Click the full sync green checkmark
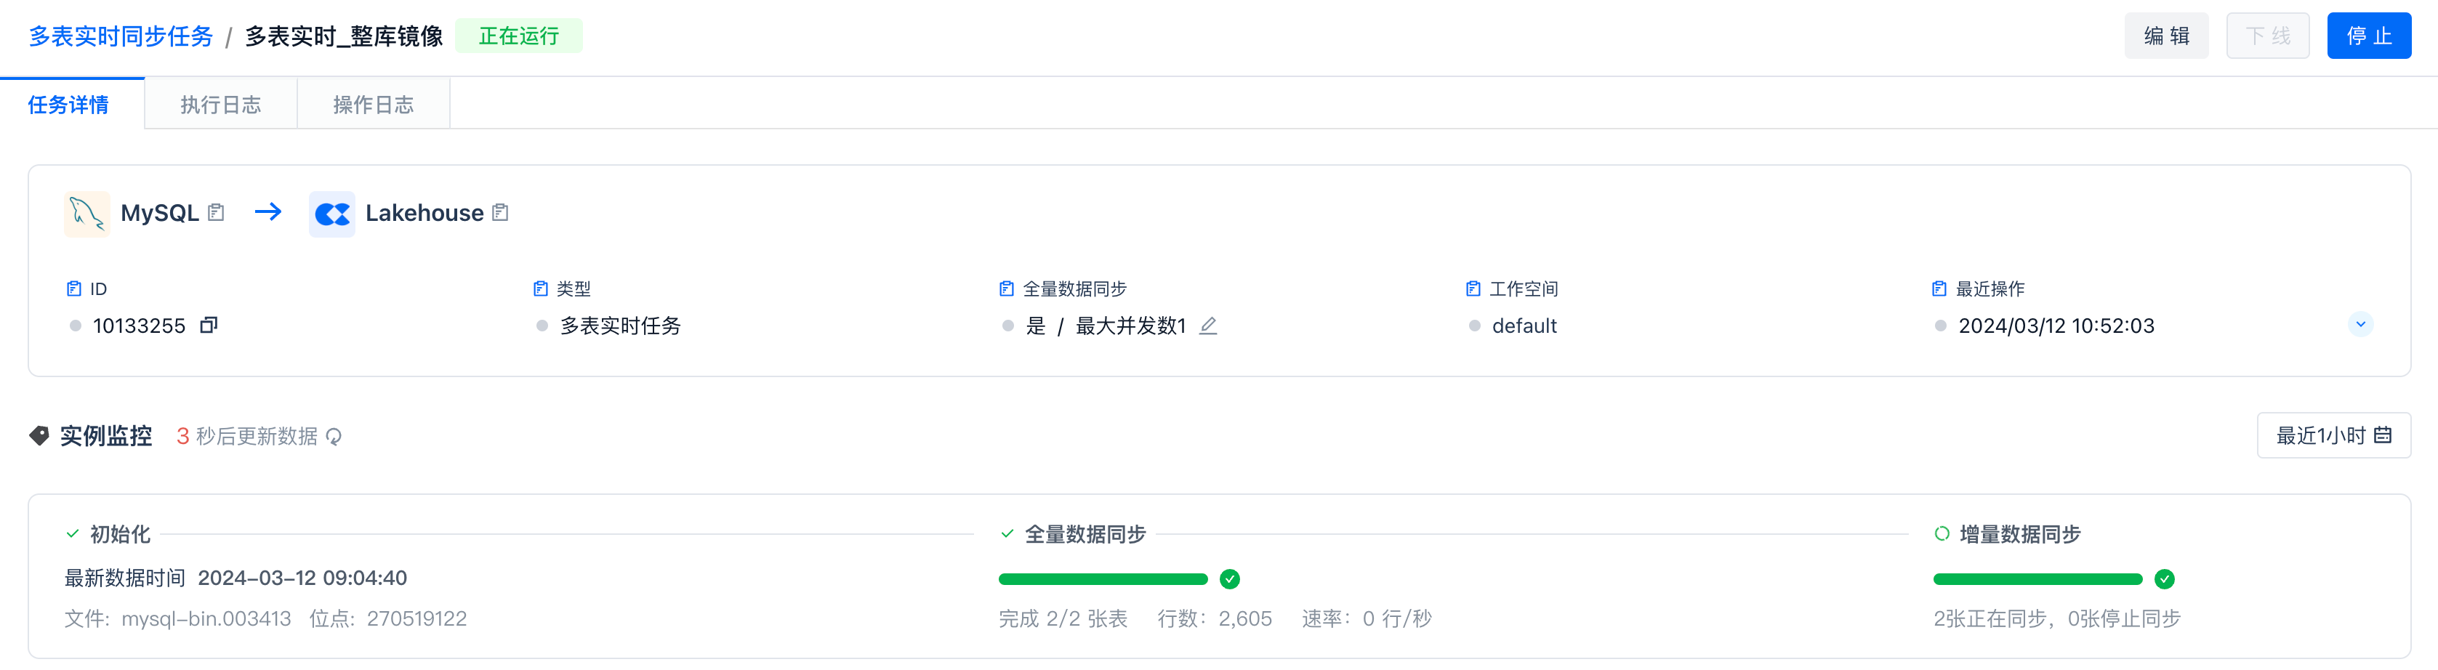This screenshot has height=670, width=2438. 1229,579
